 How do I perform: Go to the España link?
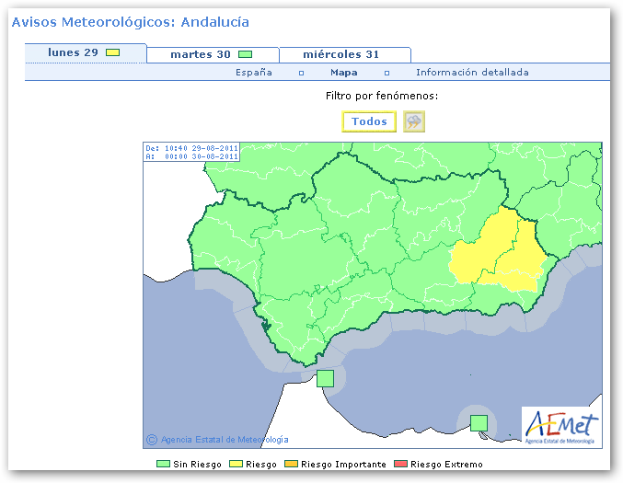point(254,73)
